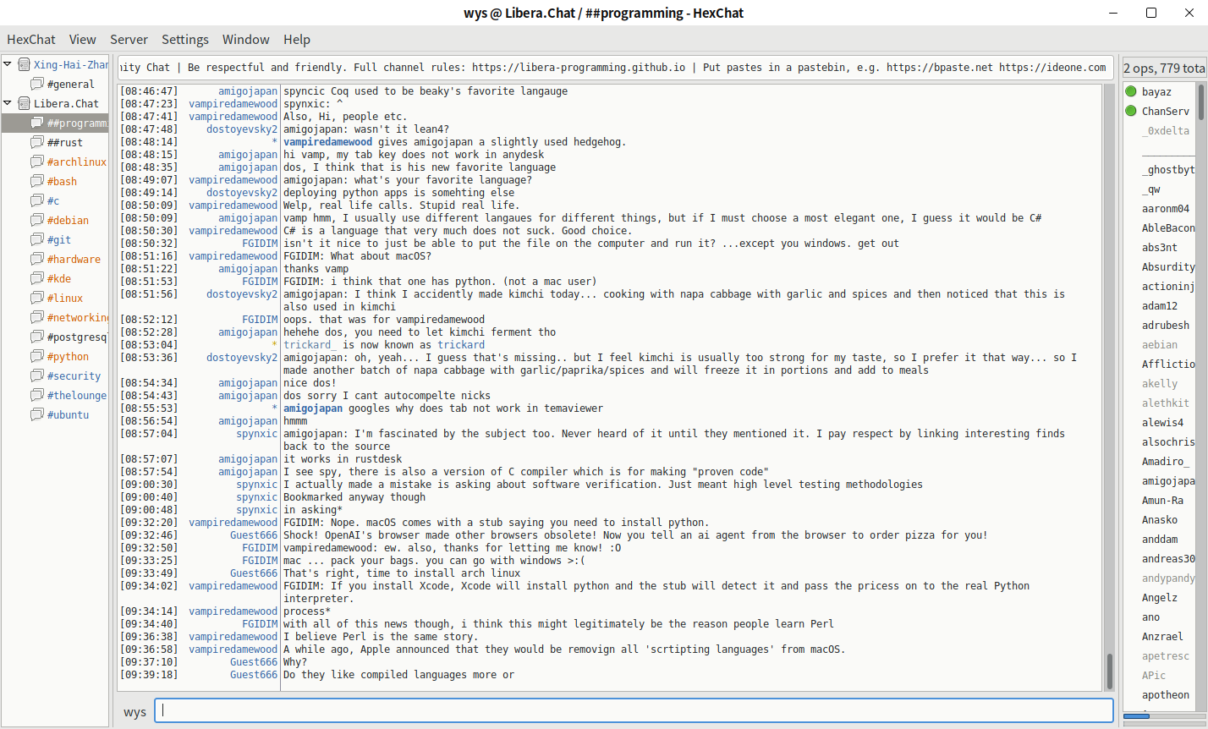1208x729 pixels.
Task: Open the Server menu
Action: click(x=129, y=39)
